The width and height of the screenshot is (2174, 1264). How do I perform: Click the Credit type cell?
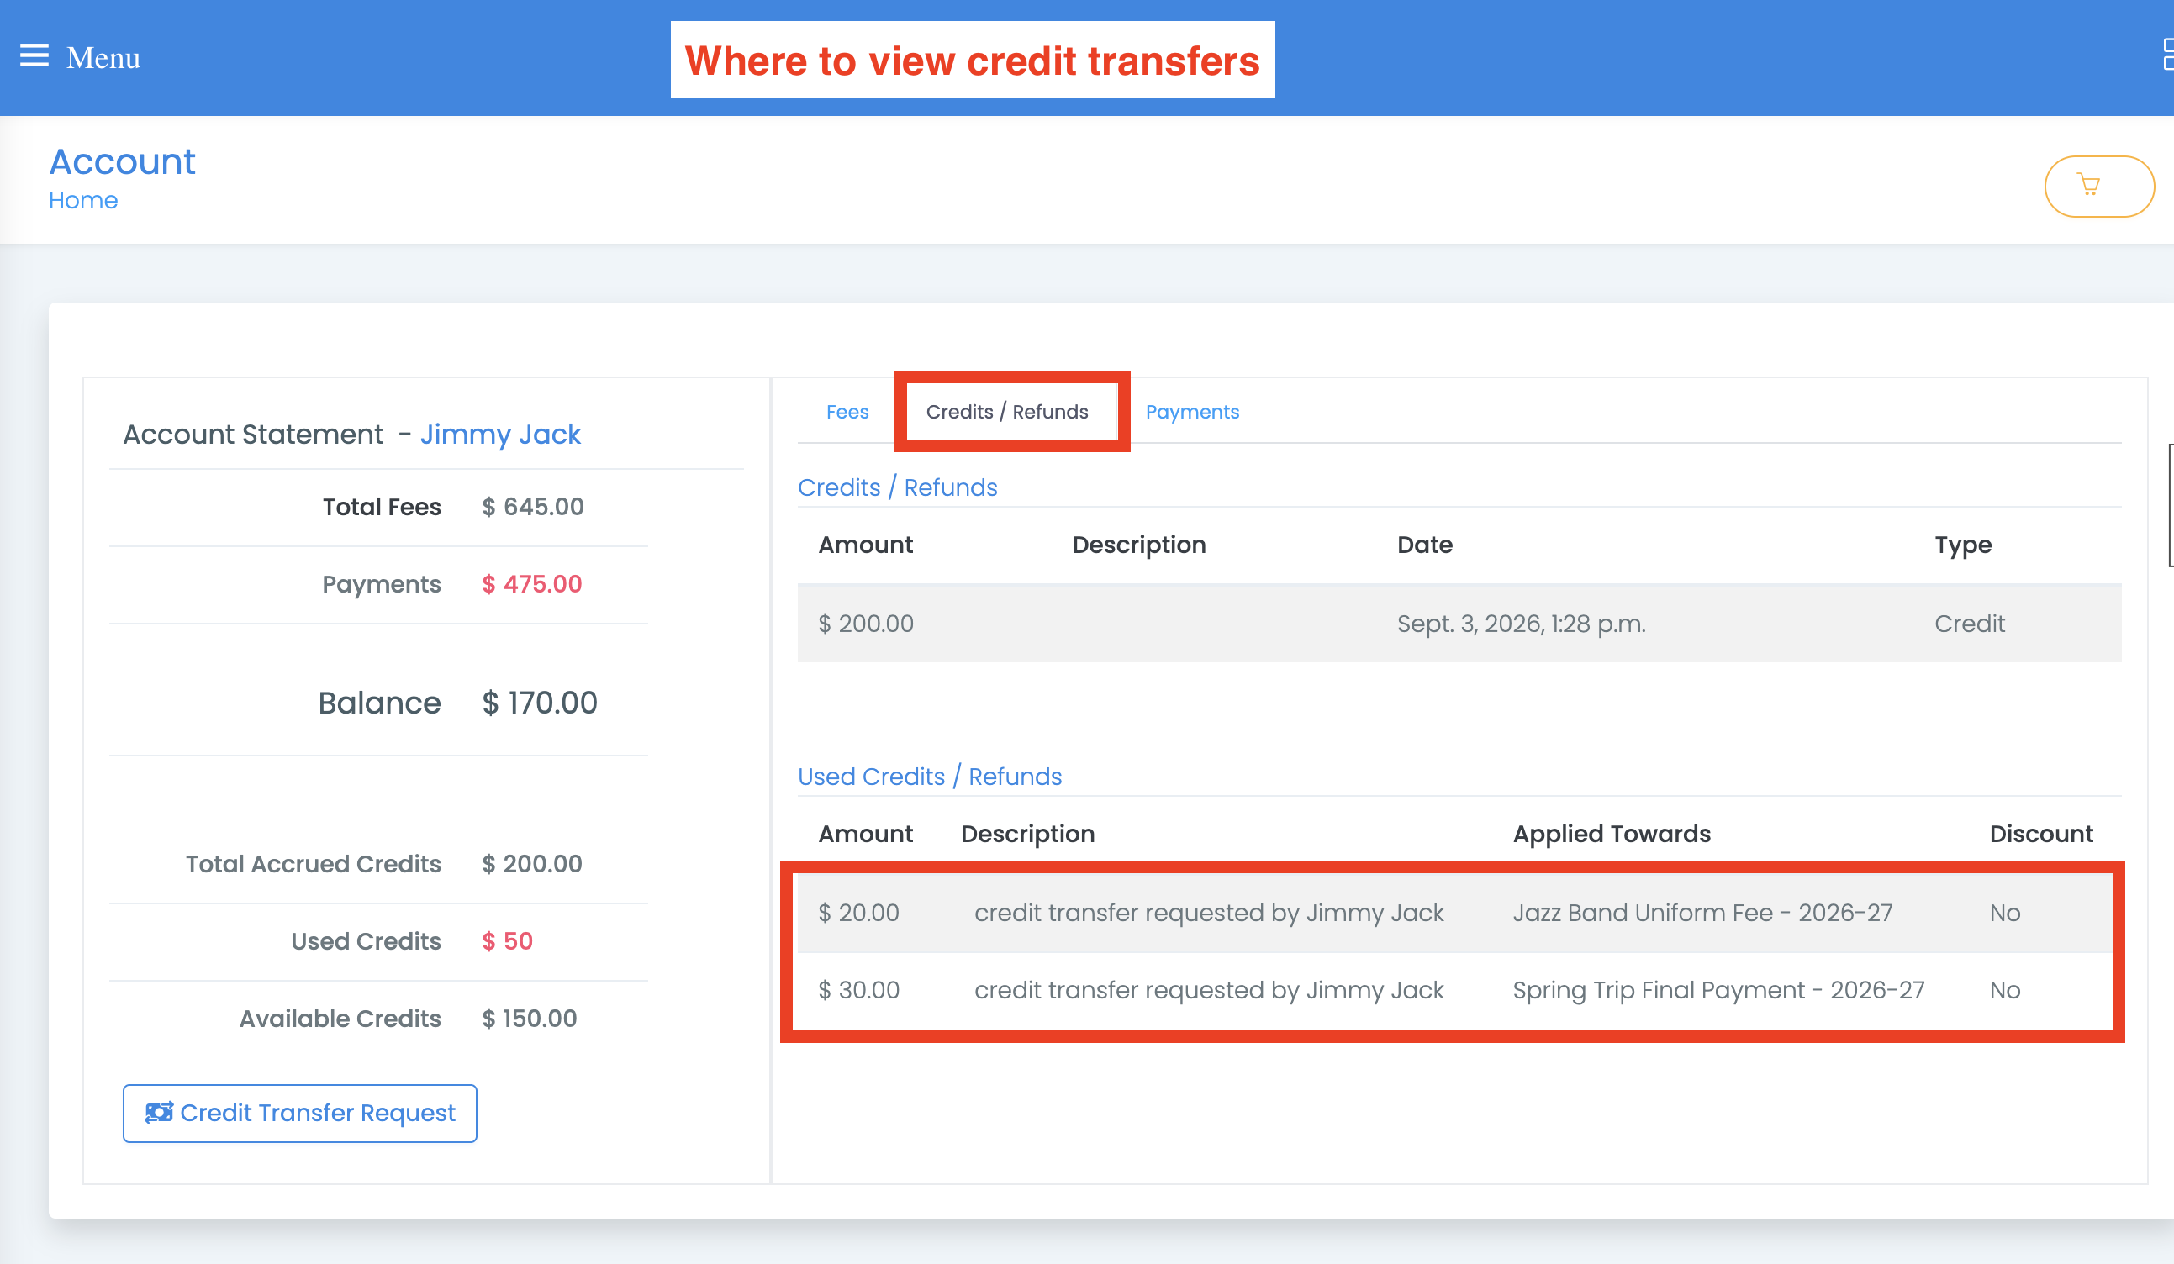[x=1969, y=624]
